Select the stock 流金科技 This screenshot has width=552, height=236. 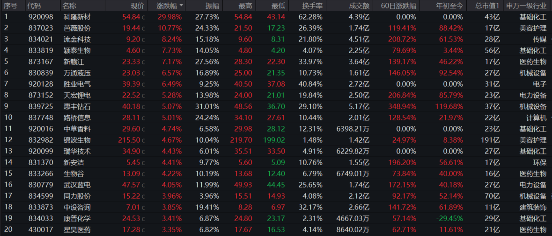point(77,39)
